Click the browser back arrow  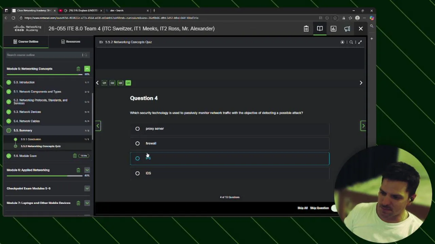(x=6, y=18)
